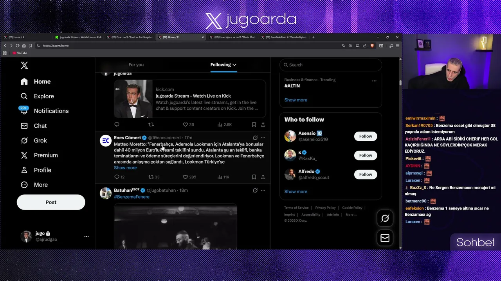Open the Terms of Service link
This screenshot has height=281, width=501.
[x=296, y=208]
